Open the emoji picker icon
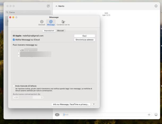 tap(156, 115)
